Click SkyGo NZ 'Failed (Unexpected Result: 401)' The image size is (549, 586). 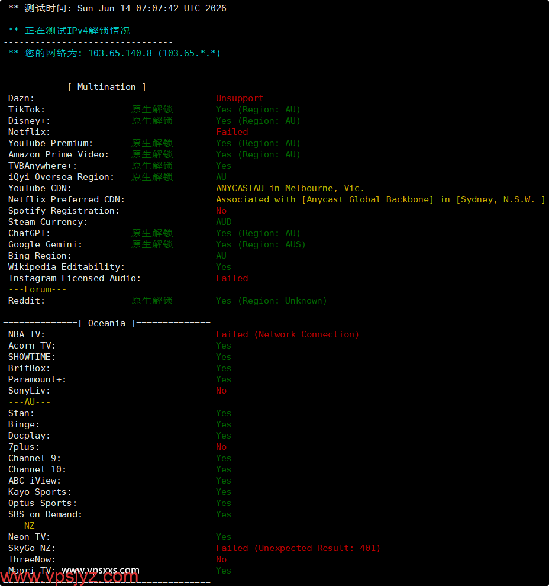coord(298,548)
